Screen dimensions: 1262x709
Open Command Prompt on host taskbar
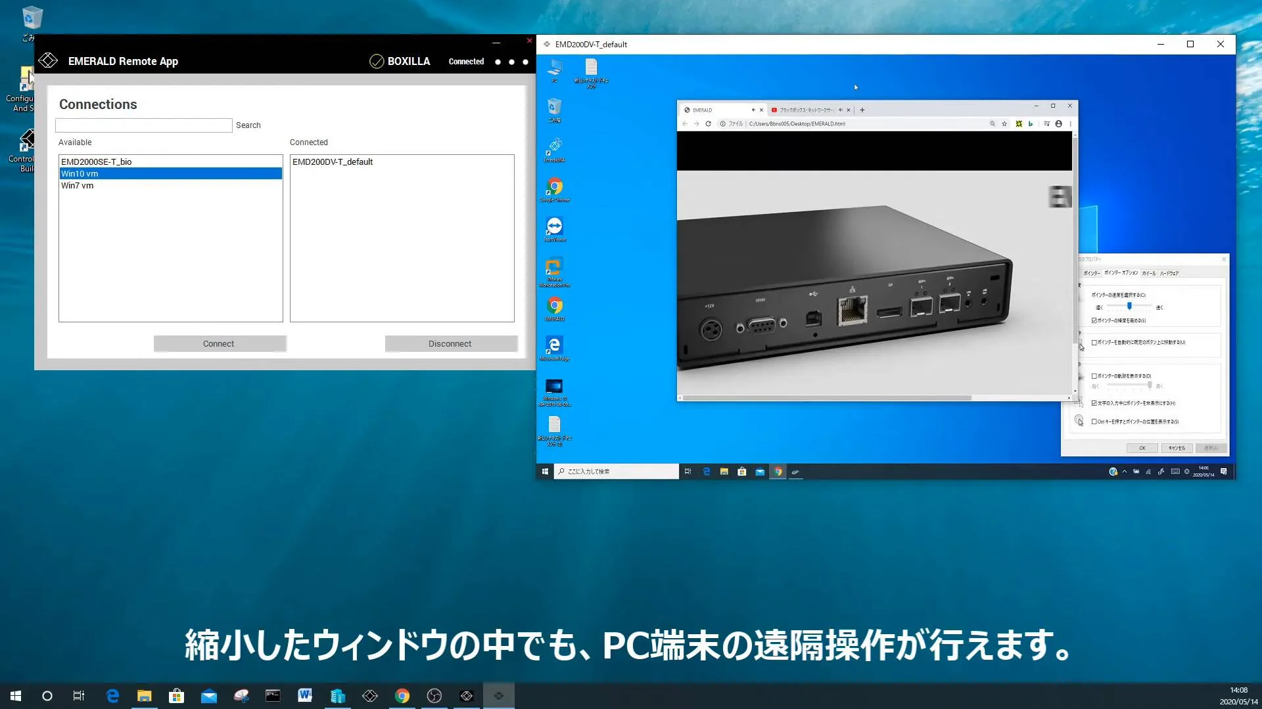click(273, 696)
